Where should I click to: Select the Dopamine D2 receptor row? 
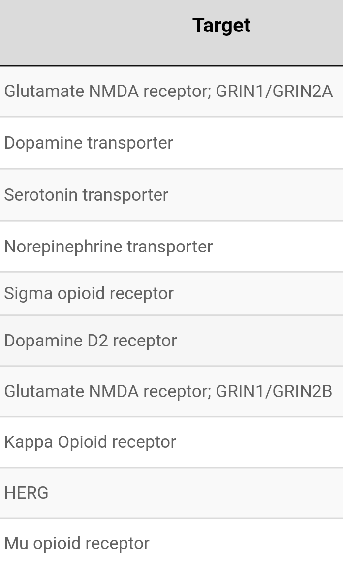pos(171,341)
